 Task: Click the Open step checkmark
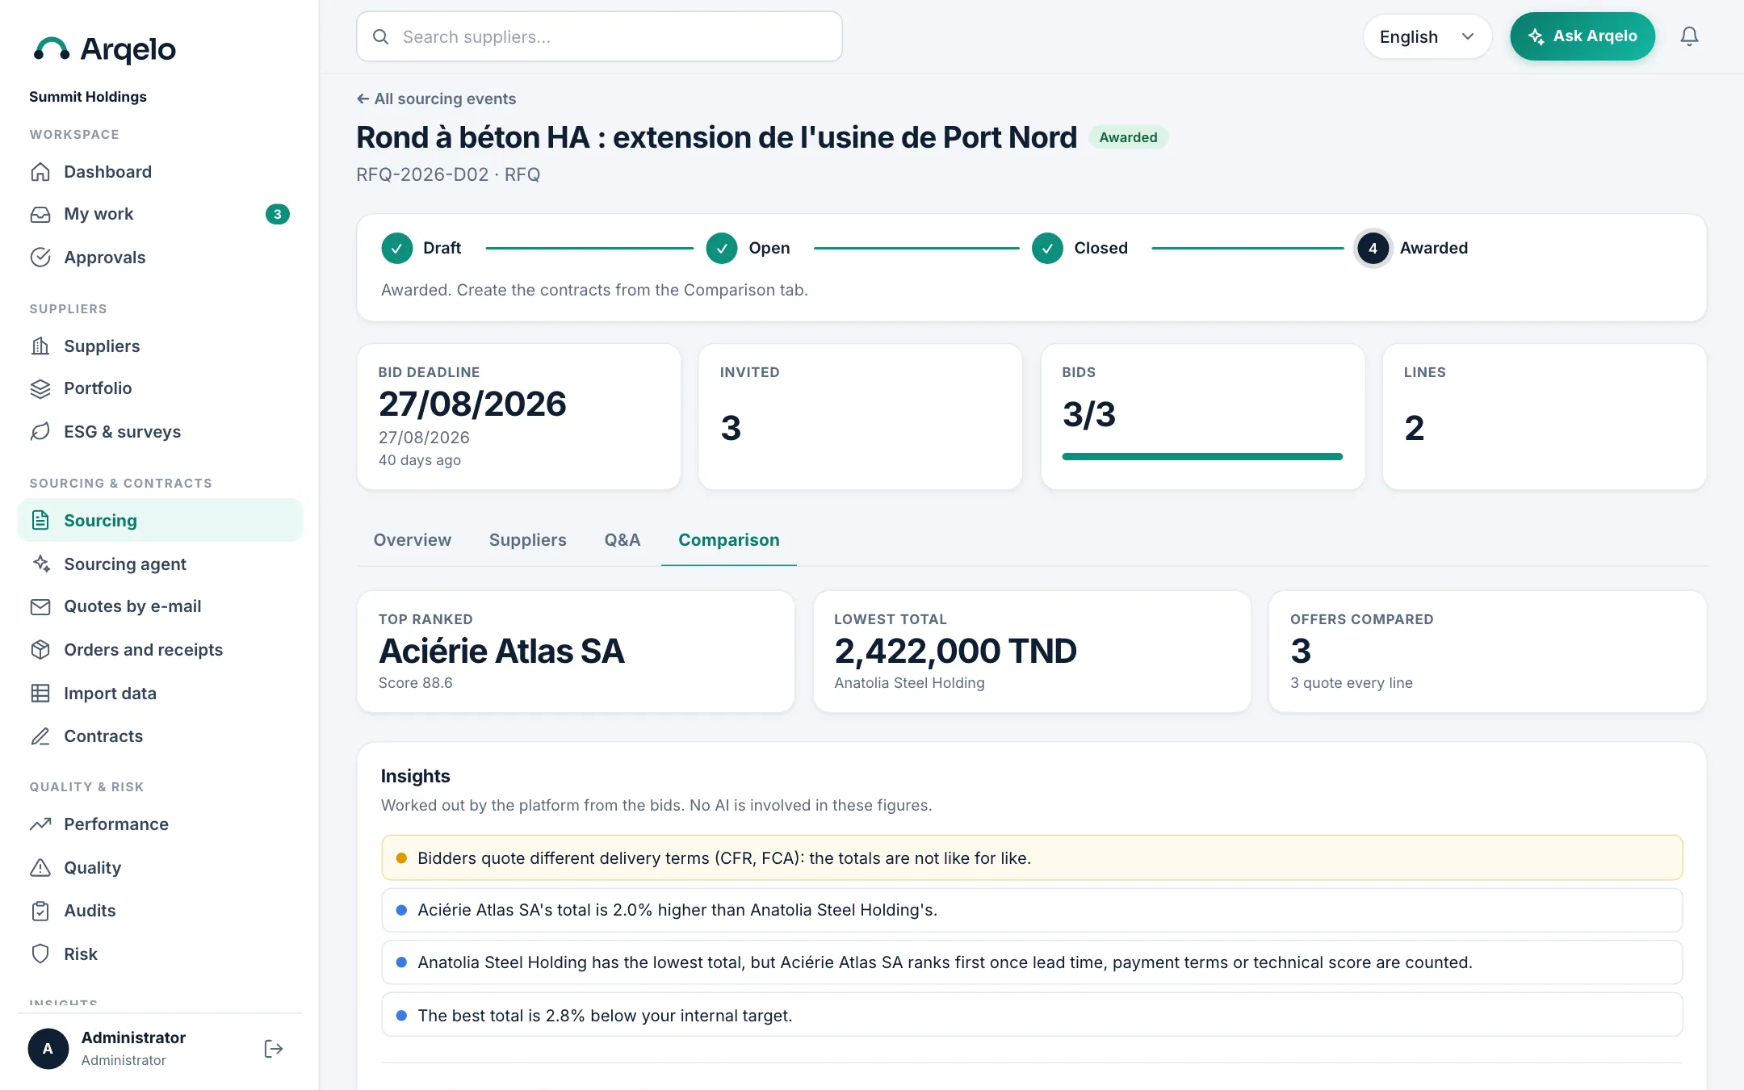coord(722,249)
